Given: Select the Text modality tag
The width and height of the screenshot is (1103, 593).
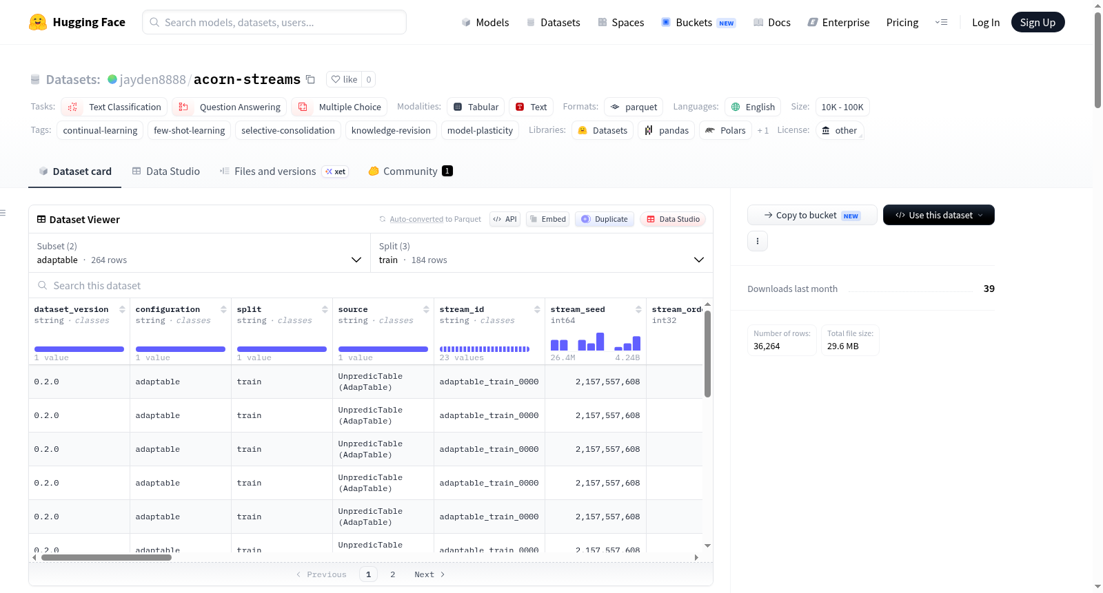Looking at the screenshot, I should pyautogui.click(x=532, y=107).
